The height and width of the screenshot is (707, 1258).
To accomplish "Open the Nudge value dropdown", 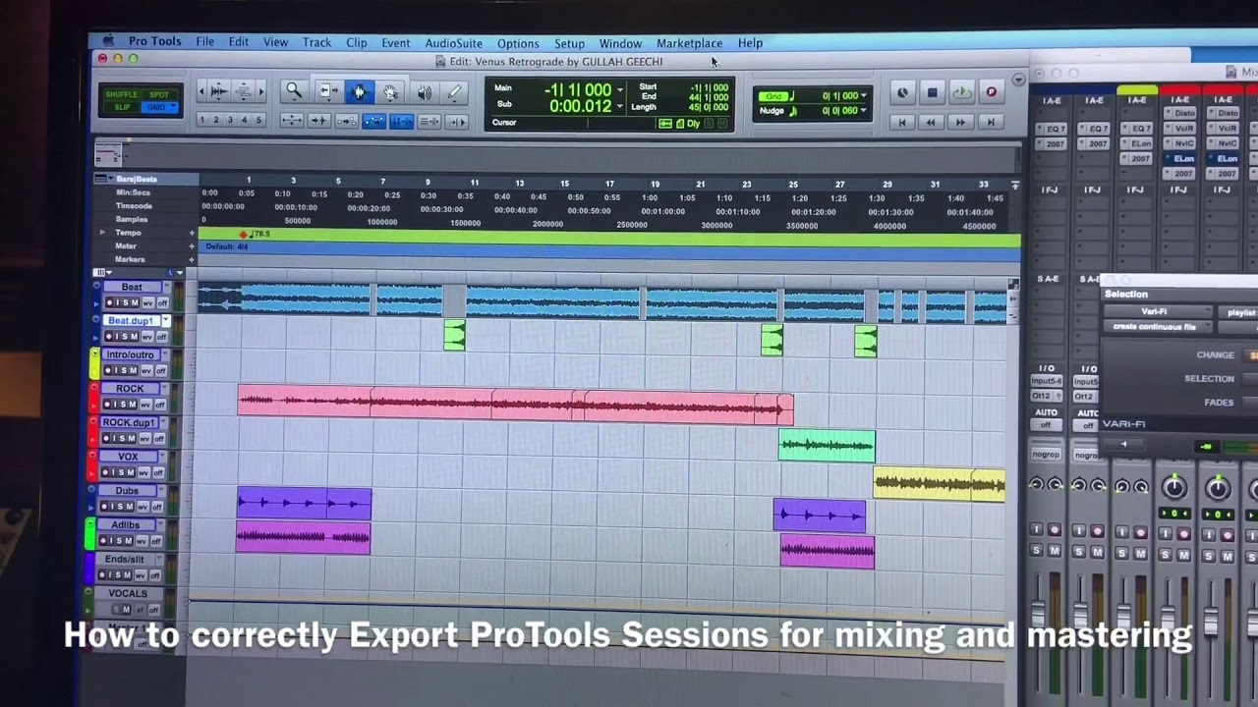I will 864,111.
